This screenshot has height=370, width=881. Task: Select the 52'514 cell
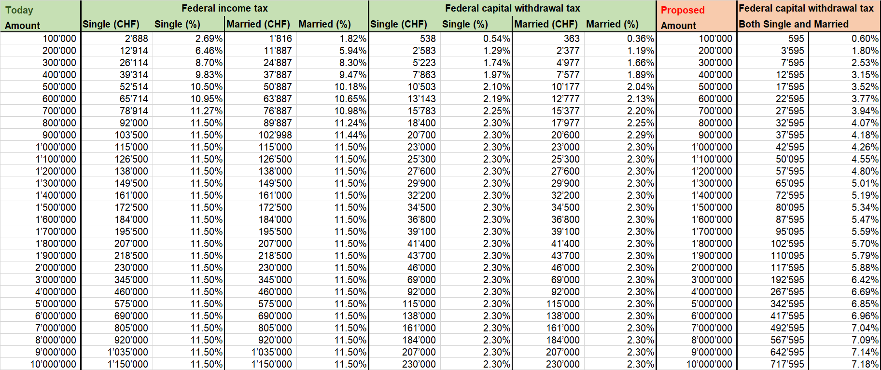click(117, 87)
